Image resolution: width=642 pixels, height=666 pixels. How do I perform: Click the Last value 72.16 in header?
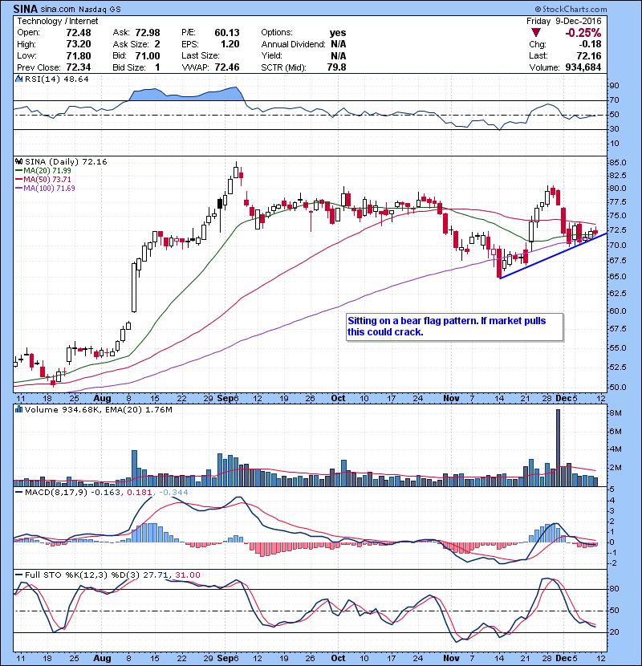tap(589, 55)
